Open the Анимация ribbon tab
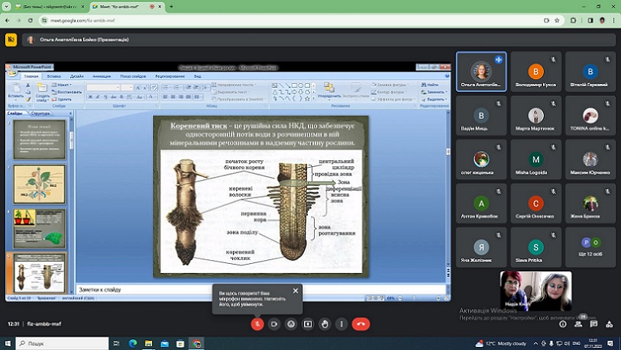Viewport: 621px width, 350px height. (x=102, y=76)
